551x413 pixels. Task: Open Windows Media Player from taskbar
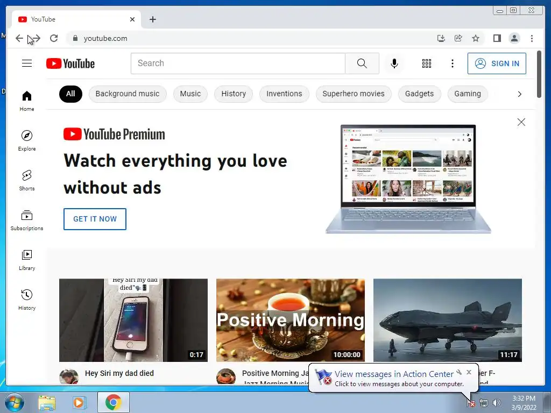click(x=80, y=402)
